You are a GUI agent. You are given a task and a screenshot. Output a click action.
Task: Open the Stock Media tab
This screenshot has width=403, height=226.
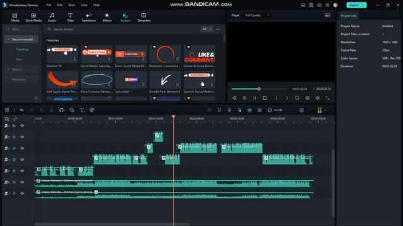[x=33, y=18]
